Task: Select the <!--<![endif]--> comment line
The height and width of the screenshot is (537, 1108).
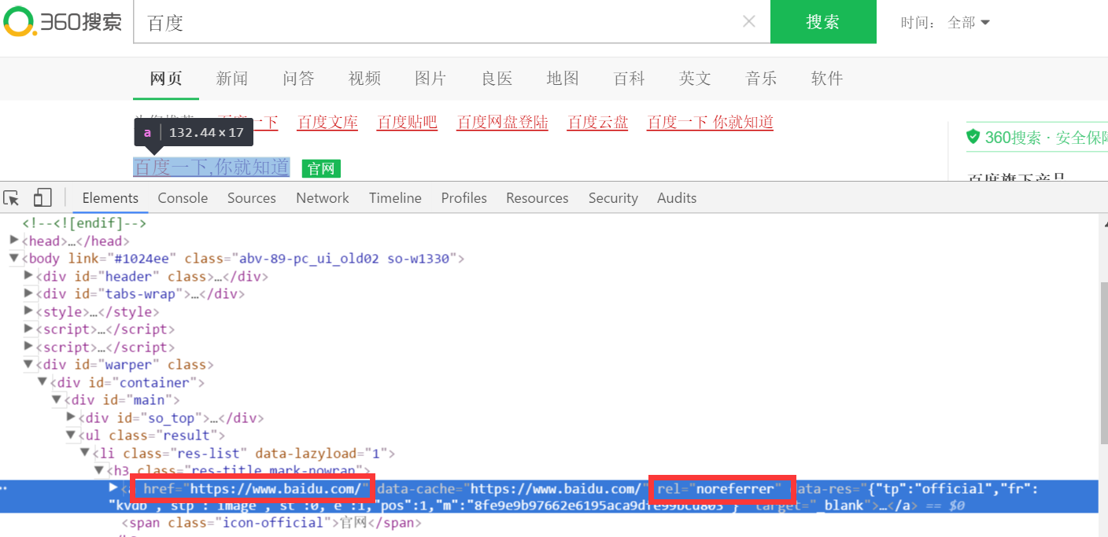Action: (x=84, y=223)
